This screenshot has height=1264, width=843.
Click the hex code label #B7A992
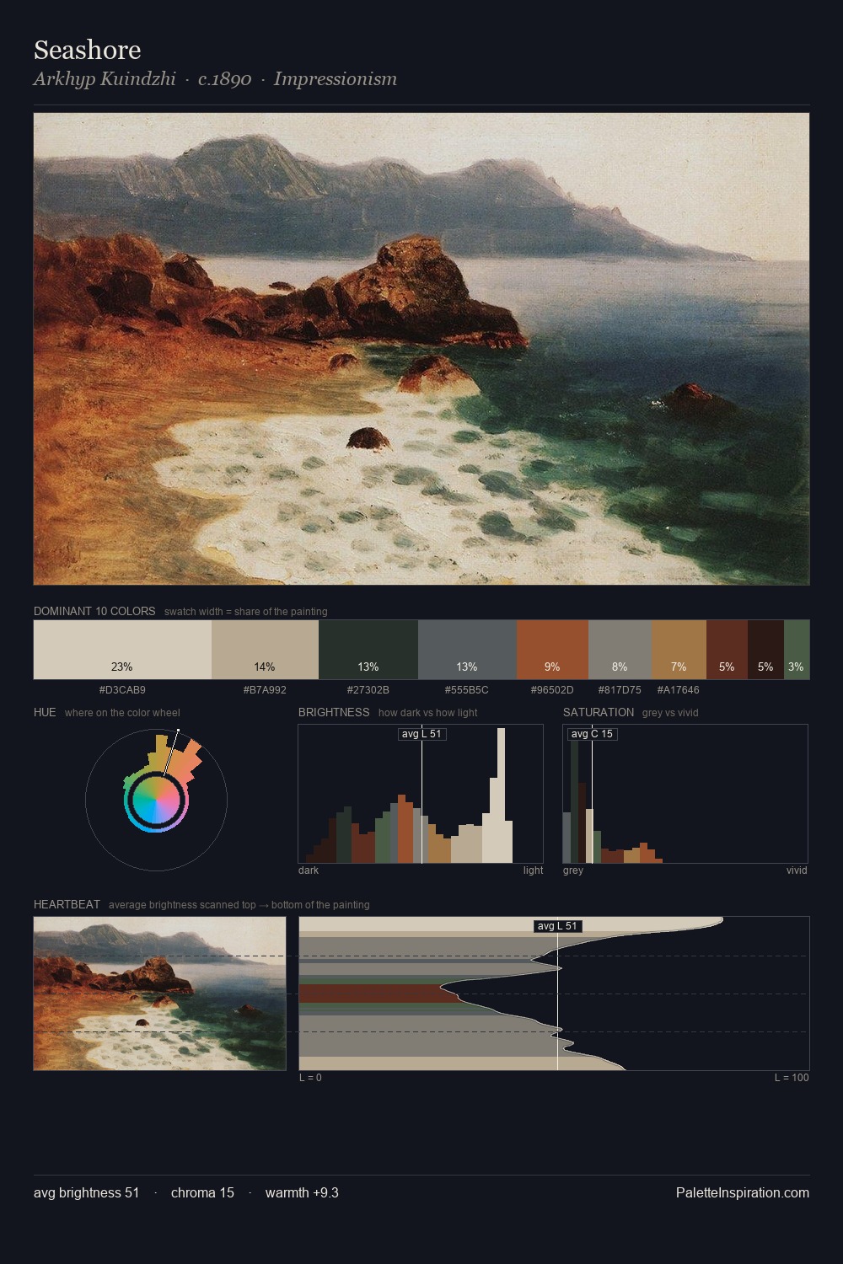click(x=265, y=690)
